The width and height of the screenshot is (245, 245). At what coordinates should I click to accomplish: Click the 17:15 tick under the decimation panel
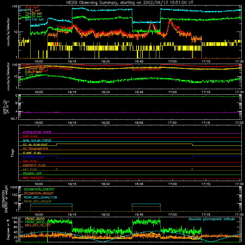(x=206, y=215)
